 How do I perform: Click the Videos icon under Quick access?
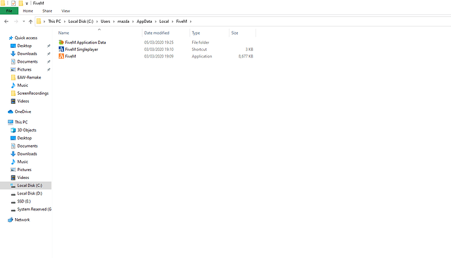(x=13, y=101)
